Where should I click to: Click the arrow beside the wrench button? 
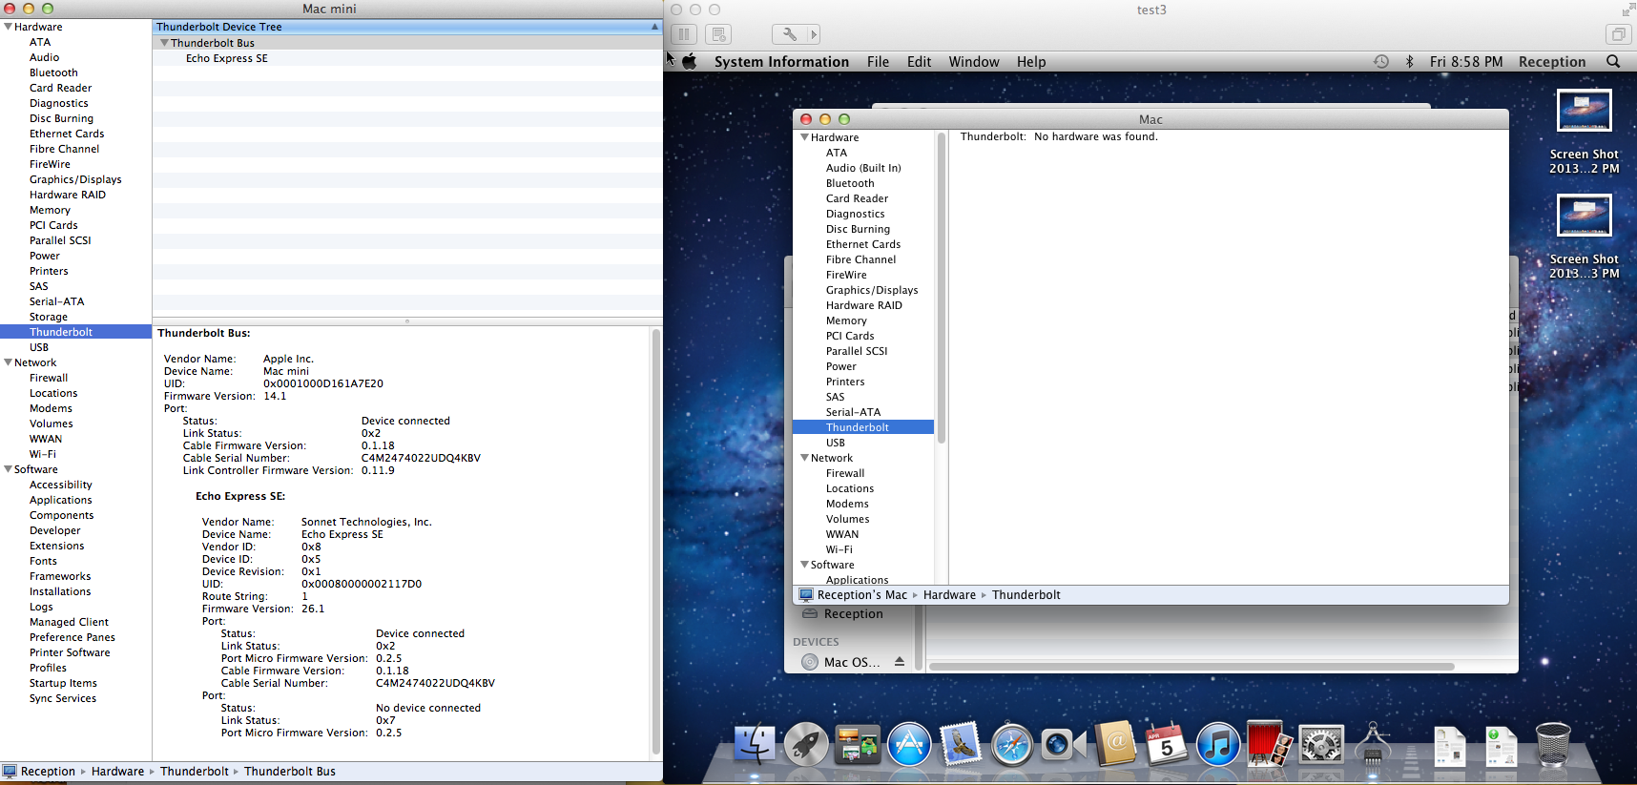pyautogui.click(x=814, y=34)
